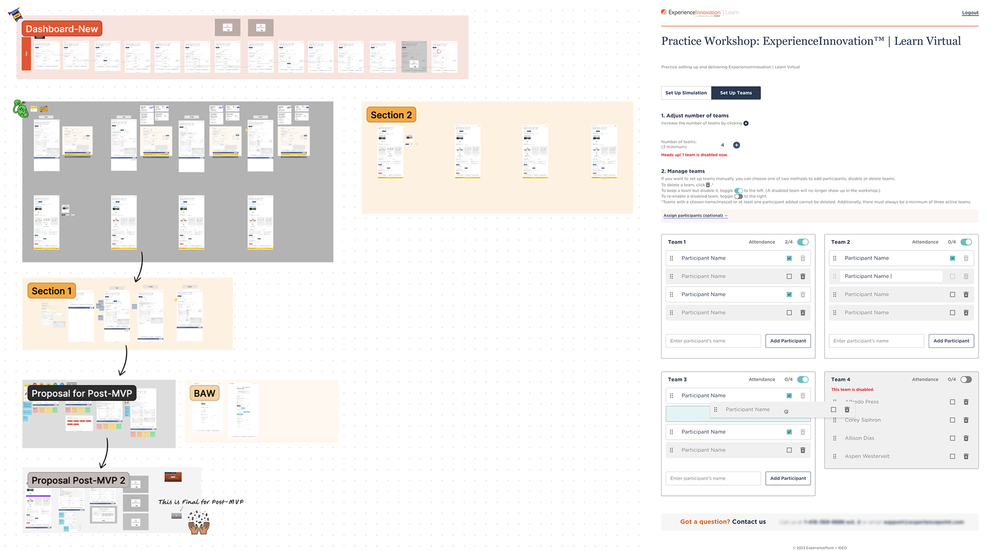
Task: Select the clapping hands confetti sticker
Action: 199,522
